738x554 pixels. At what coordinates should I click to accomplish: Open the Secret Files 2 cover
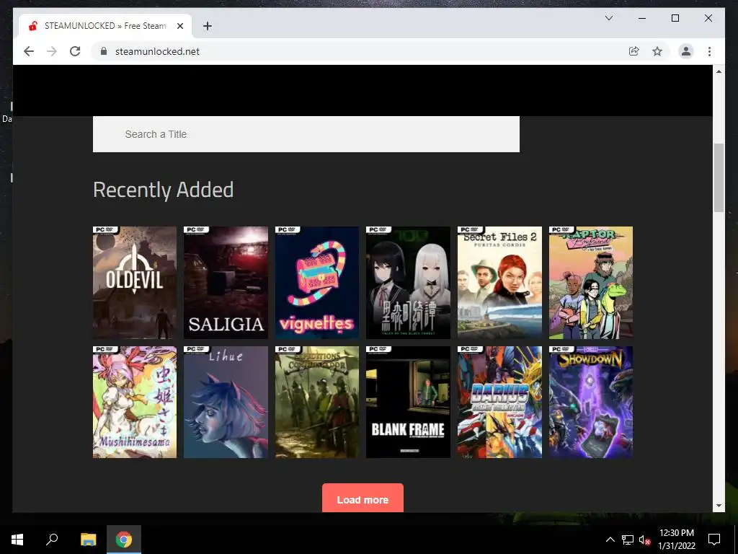point(499,283)
